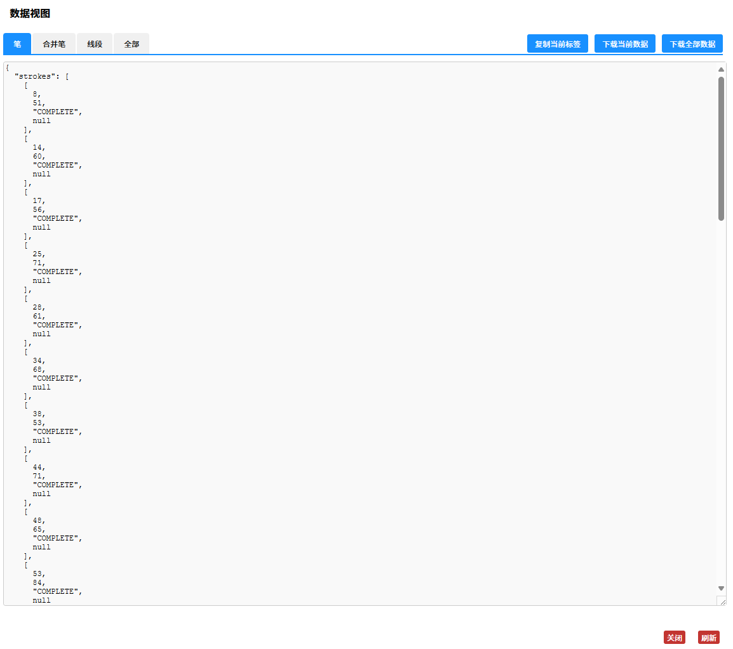Click the value 14 in the JSON
Image resolution: width=733 pixels, height=649 pixels.
tap(39, 147)
